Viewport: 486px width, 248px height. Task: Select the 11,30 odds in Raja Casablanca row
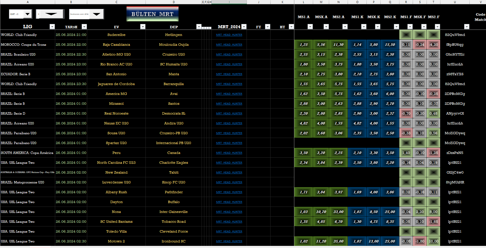pyautogui.click(x=338, y=45)
